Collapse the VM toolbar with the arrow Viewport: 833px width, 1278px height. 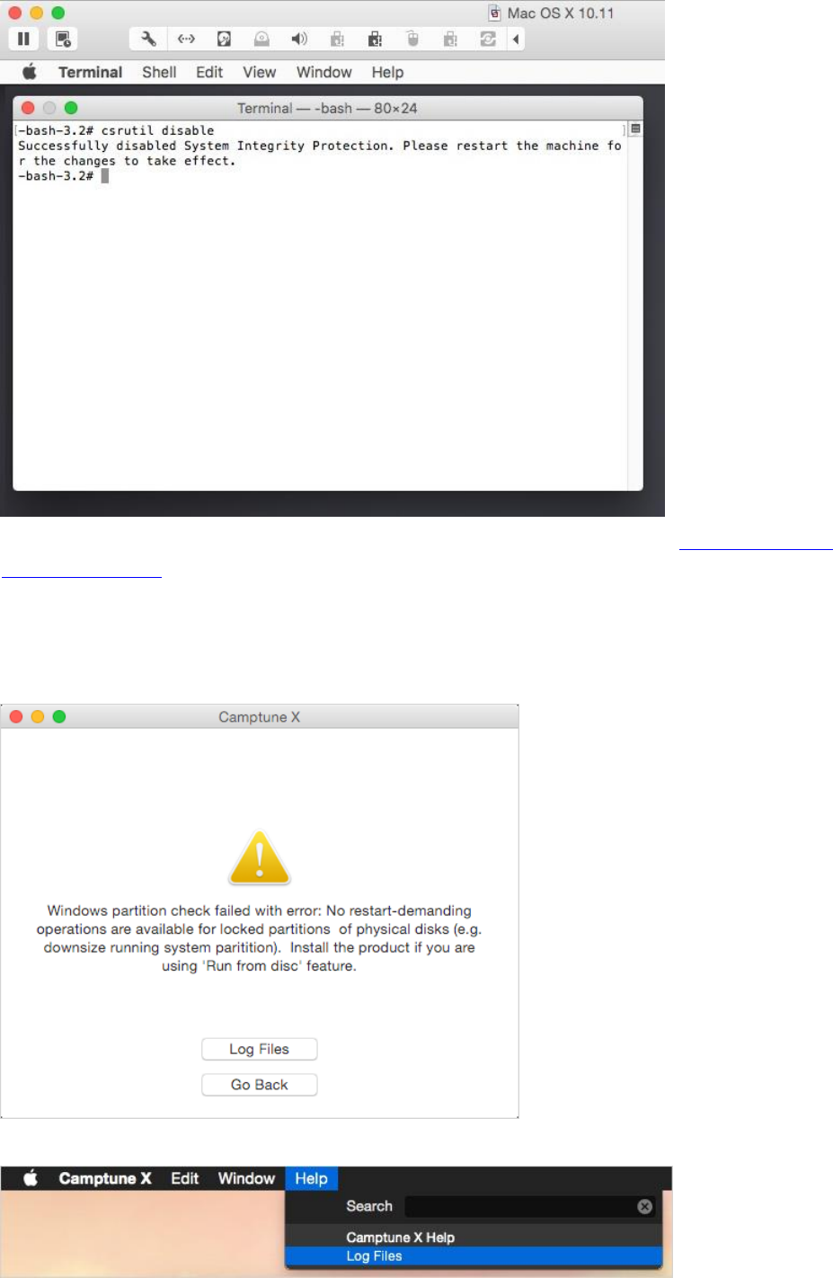click(x=516, y=39)
